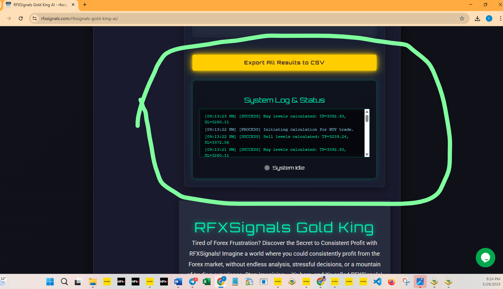Select log line 'Initiating calculation for BUY trade.'
This screenshot has width=503, height=289.
(x=279, y=129)
